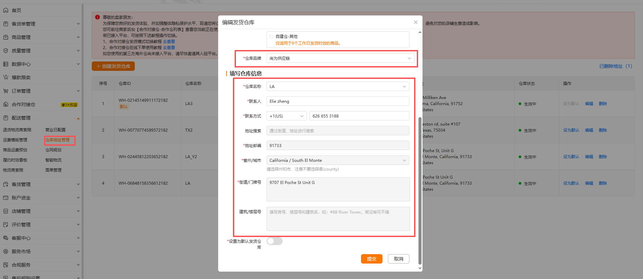Expand the 备货单管理 menu chevron
The width and height of the screenshot is (643, 279).
[78, 24]
